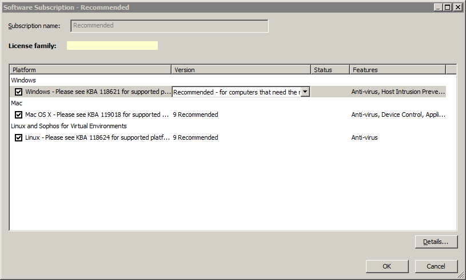Select Linux KBA 118624 row text
Screen dimensions: 466x280
click(x=97, y=137)
